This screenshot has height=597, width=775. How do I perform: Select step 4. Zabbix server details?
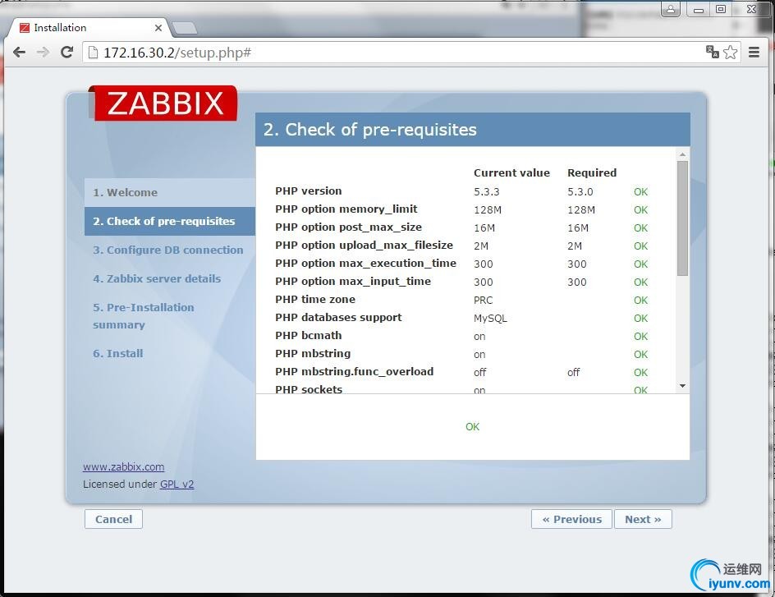coord(157,278)
